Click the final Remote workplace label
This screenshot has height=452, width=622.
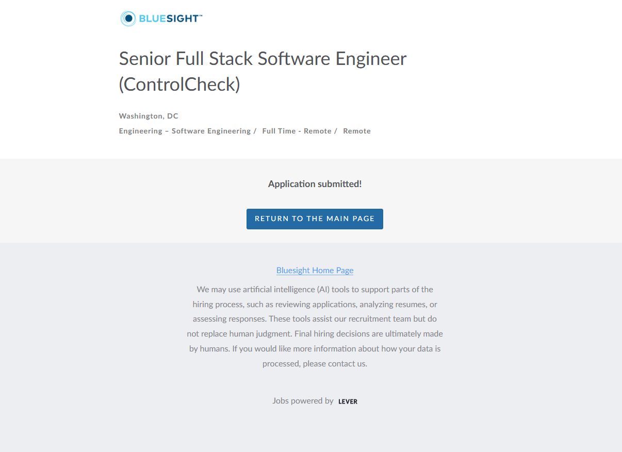[357, 131]
